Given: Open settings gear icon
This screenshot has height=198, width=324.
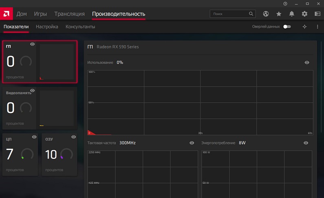Looking at the screenshot, I should pos(304,14).
